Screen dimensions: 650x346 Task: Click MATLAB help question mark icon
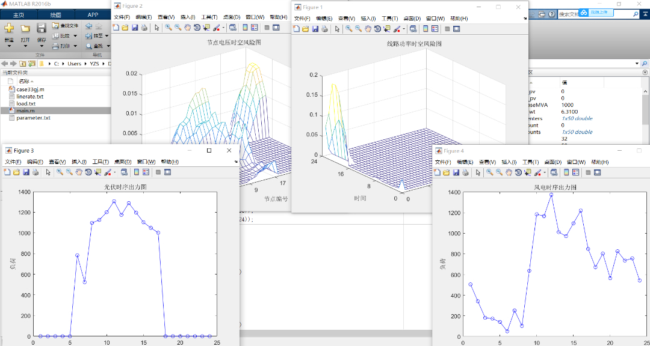point(551,14)
